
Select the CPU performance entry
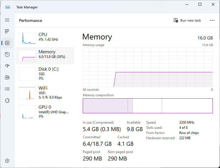[45, 38]
